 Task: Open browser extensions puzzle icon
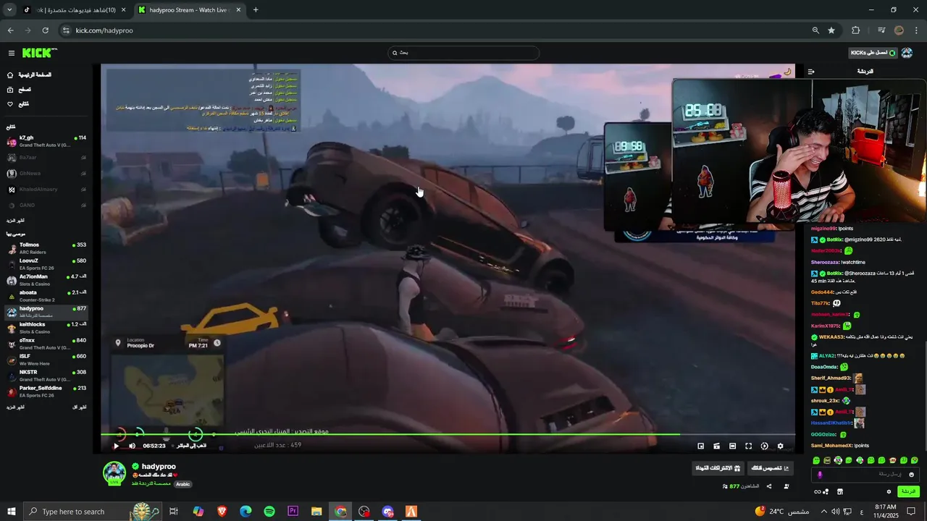pos(855,30)
